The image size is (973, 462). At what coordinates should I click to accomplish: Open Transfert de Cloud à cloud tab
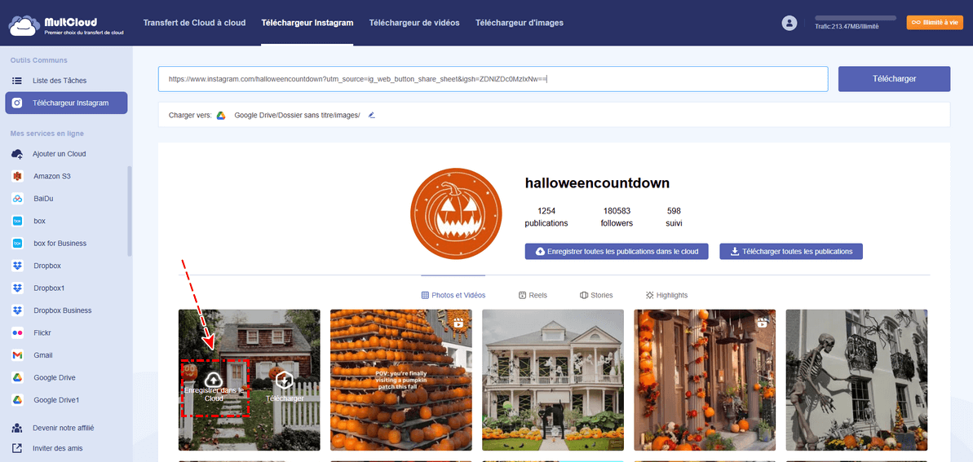(x=194, y=23)
